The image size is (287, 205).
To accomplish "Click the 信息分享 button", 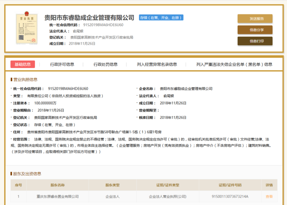I will 255,30.
